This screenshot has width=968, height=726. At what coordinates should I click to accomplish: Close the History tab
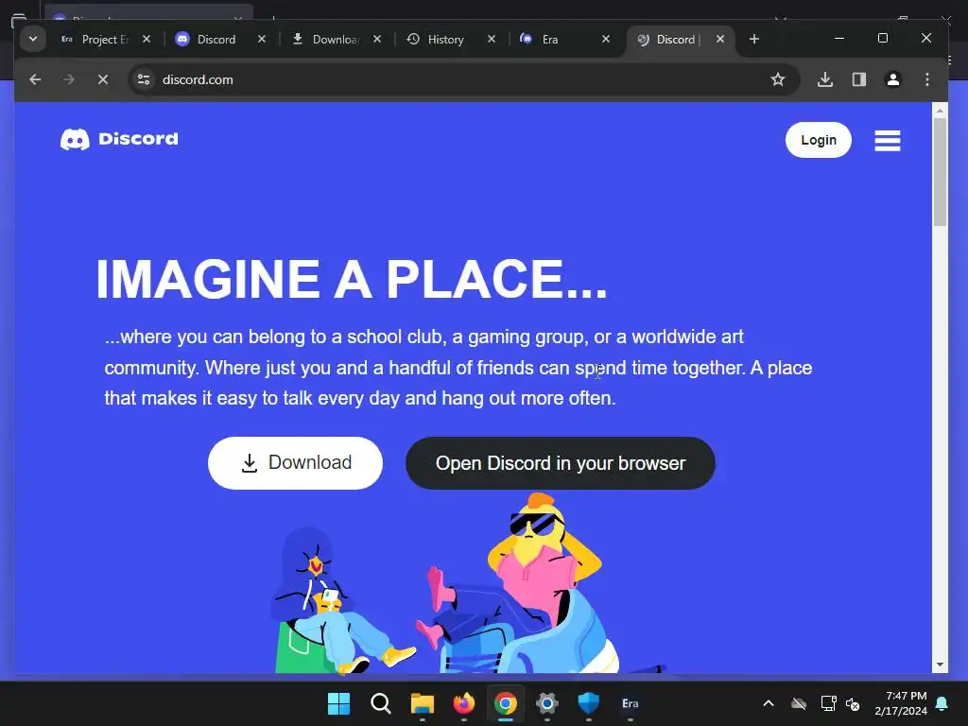pyautogui.click(x=492, y=39)
